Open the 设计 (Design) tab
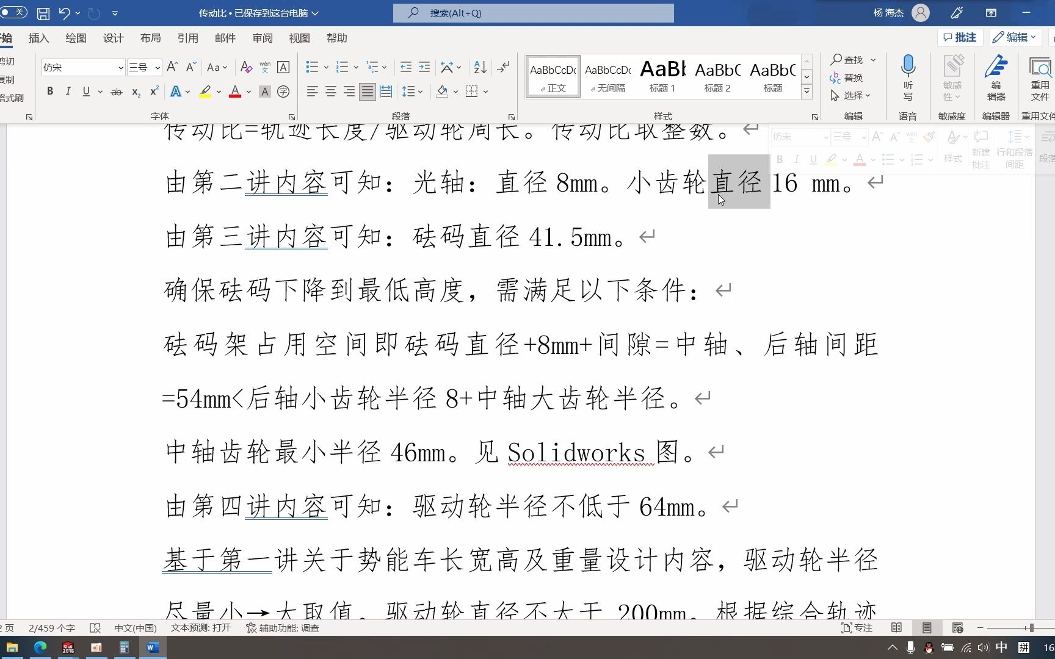This screenshot has height=659, width=1055. click(113, 38)
